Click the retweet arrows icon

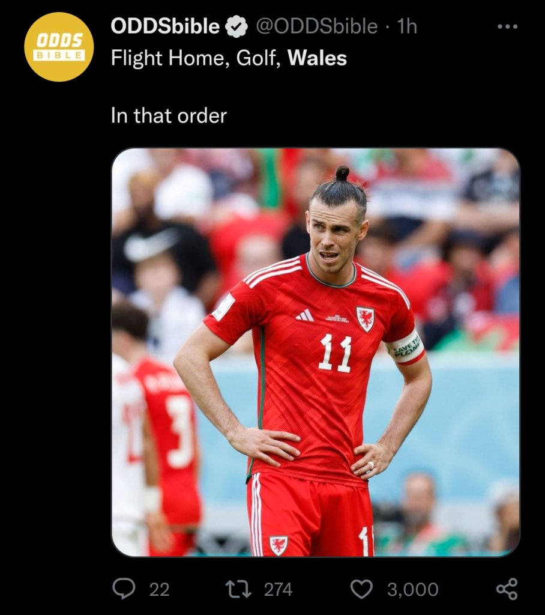point(239,589)
